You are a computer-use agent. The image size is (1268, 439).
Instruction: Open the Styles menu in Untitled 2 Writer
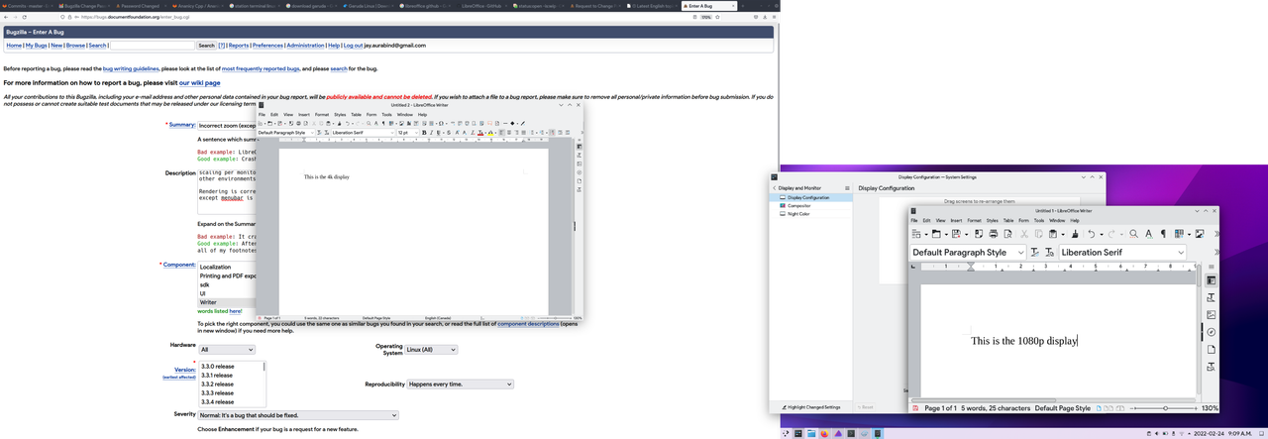point(340,115)
